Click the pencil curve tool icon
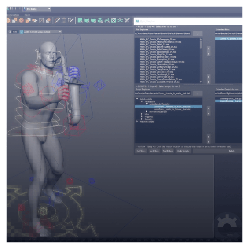The height and width of the screenshot is (249, 249). [x=58, y=20]
